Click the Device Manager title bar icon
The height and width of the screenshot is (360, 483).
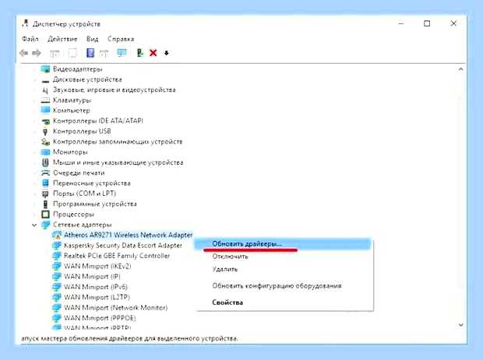pos(25,23)
